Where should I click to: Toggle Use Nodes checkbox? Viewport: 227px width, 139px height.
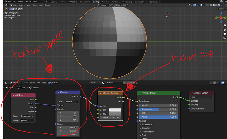coord(49,83)
